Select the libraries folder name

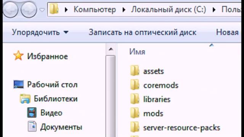[x=157, y=99]
